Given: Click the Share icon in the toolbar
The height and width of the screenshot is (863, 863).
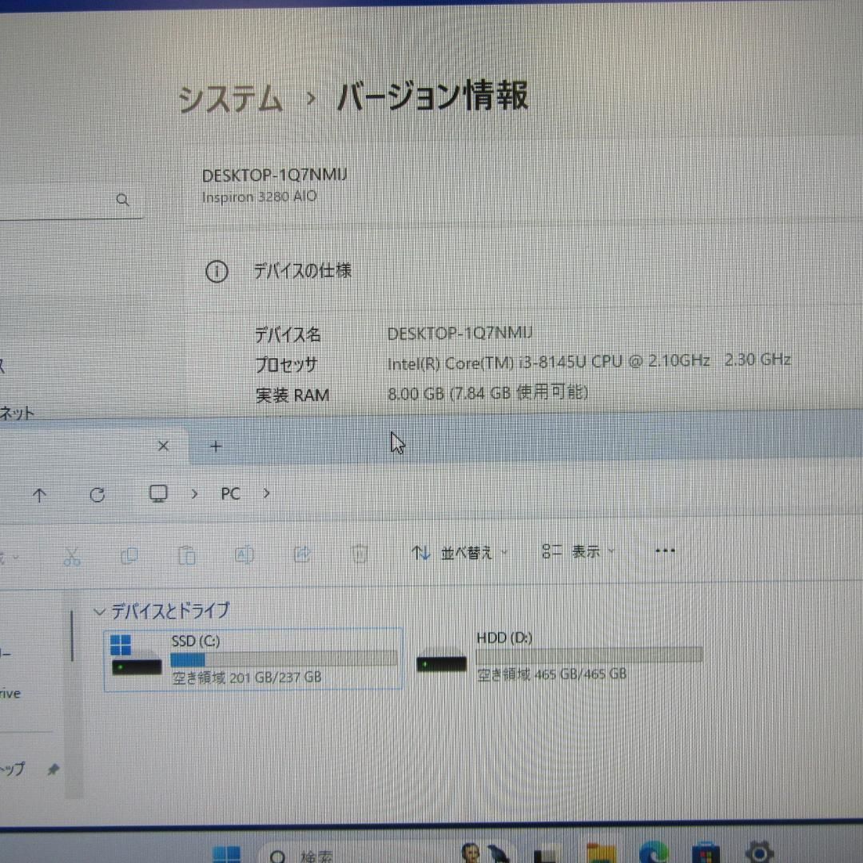Looking at the screenshot, I should point(301,553).
